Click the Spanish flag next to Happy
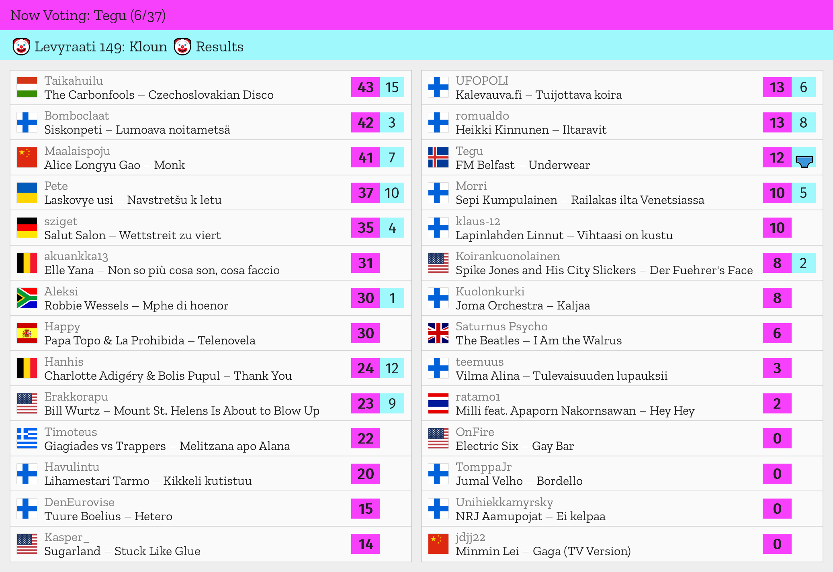Image resolution: width=833 pixels, height=572 pixels. point(27,333)
